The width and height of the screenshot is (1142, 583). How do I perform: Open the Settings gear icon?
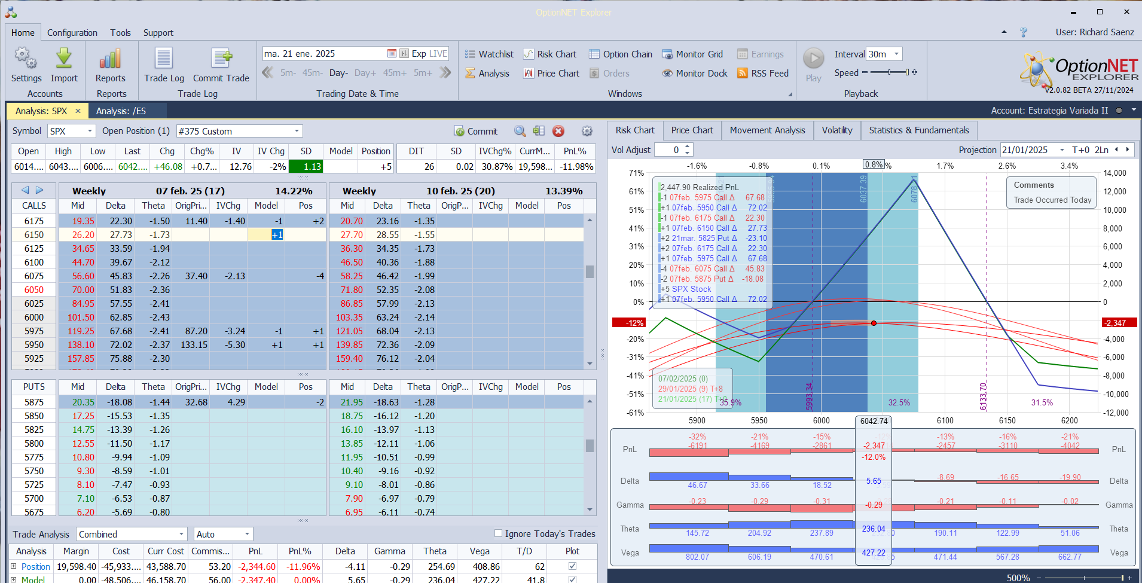click(26, 58)
